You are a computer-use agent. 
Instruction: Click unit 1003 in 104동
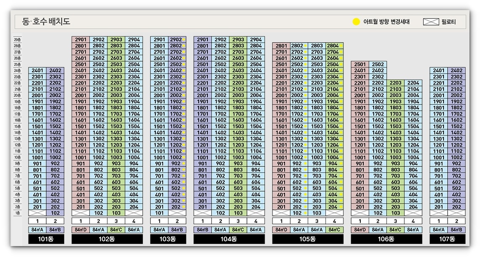click(x=238, y=157)
